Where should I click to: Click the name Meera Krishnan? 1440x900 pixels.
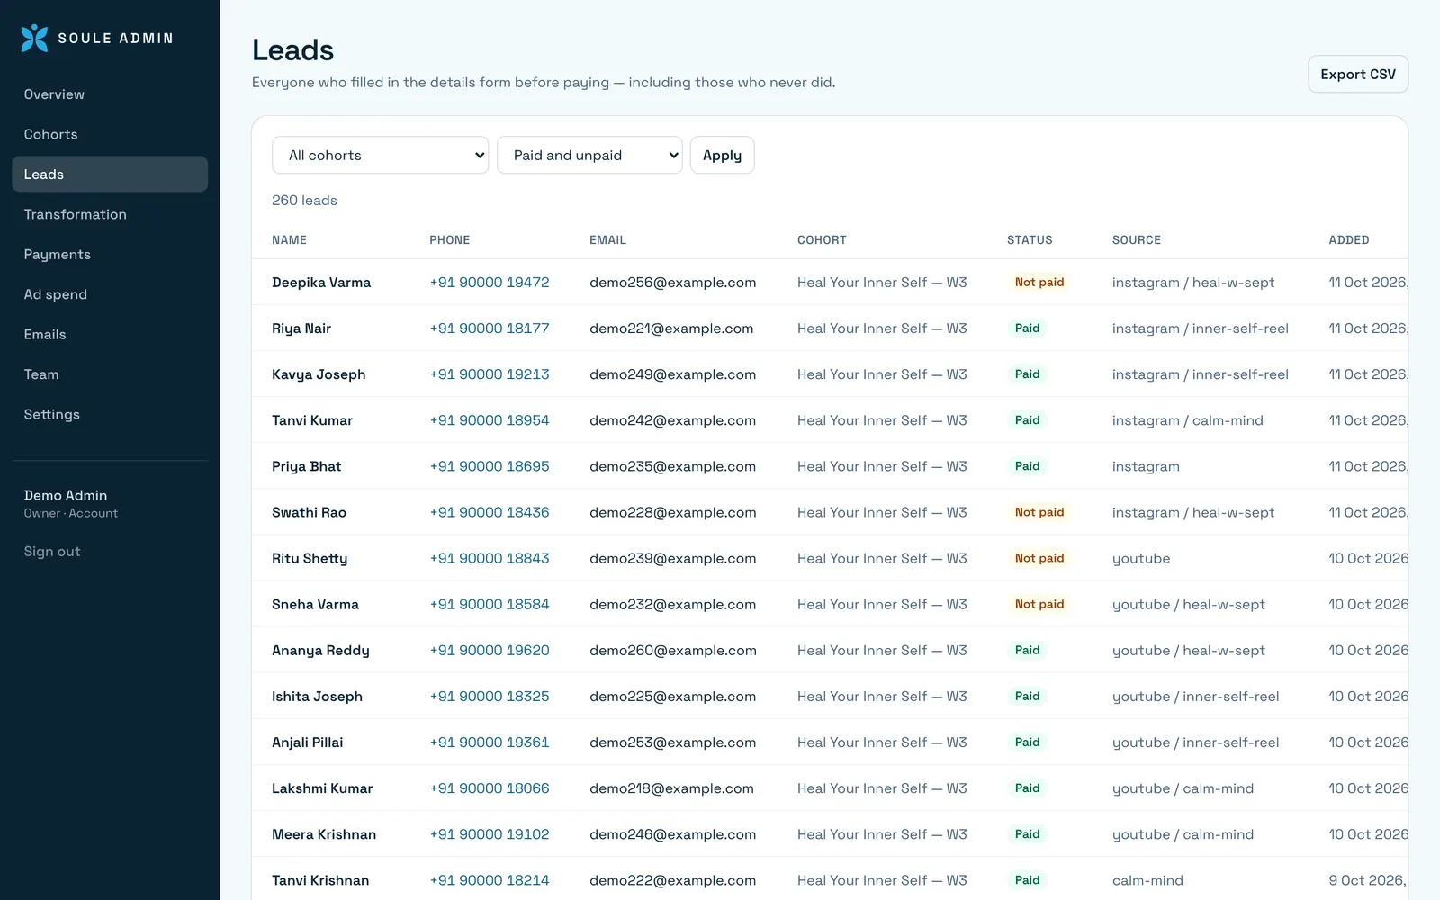pyautogui.click(x=324, y=834)
